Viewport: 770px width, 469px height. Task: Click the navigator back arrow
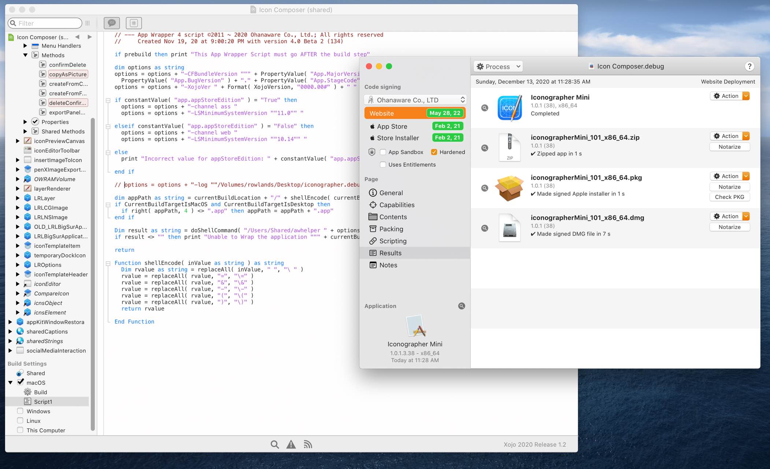point(77,37)
